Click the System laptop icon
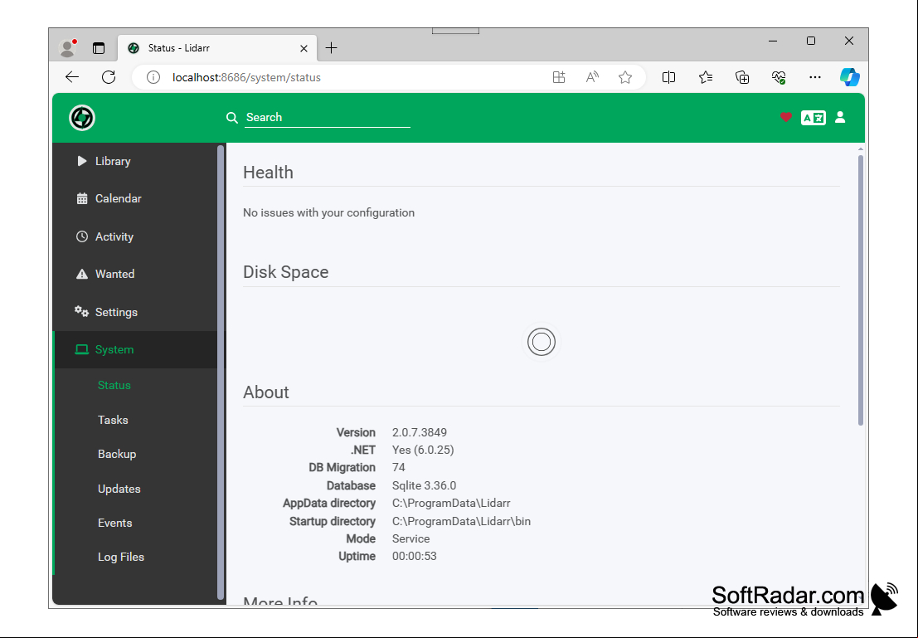Screen dimensions: 918x638 tap(82, 350)
